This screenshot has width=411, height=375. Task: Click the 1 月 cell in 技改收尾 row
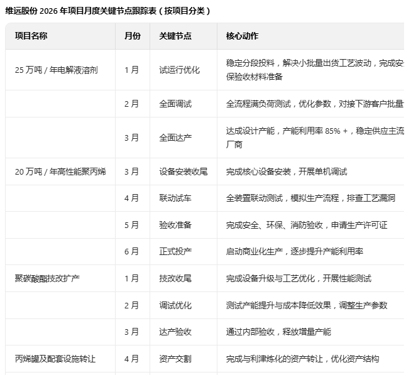(x=131, y=278)
